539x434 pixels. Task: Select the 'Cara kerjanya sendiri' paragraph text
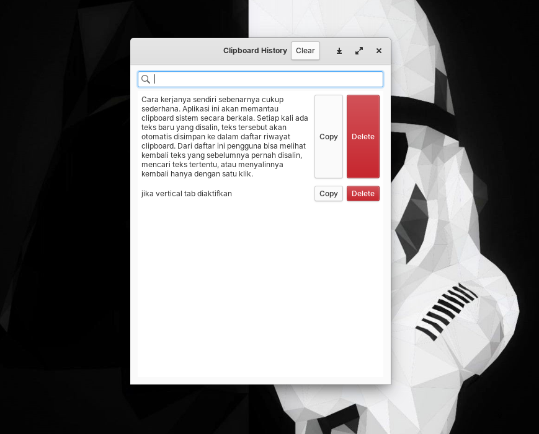pyautogui.click(x=223, y=136)
